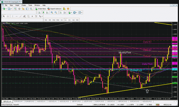Expand the arrows objects dropdown arrow
The width and height of the screenshot is (179, 107).
click(42, 16)
